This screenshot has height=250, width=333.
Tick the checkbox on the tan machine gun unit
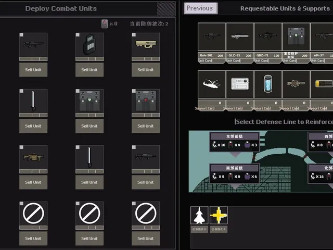21,147
